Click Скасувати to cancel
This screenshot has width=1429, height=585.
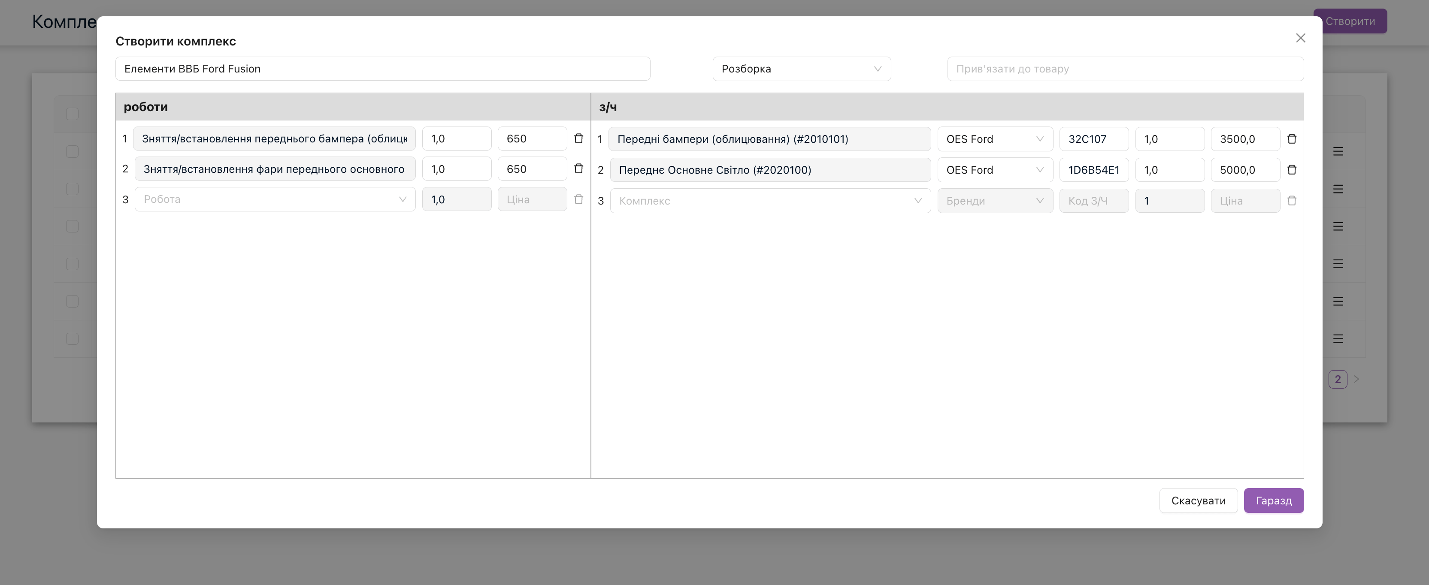point(1198,501)
